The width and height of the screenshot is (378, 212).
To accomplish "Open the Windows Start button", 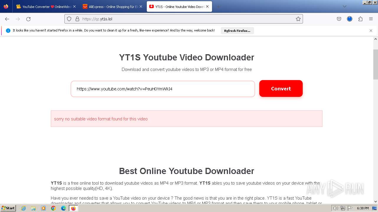I will [x=8, y=208].
